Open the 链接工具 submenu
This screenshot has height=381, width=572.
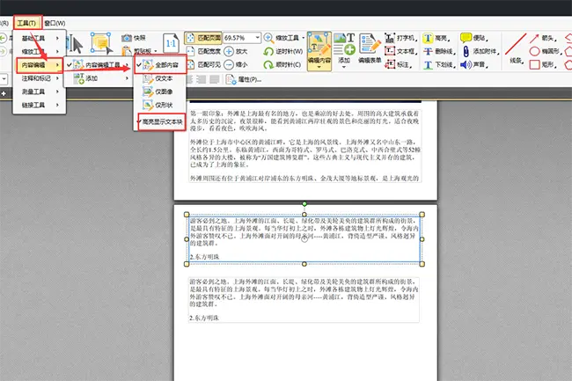pos(40,105)
